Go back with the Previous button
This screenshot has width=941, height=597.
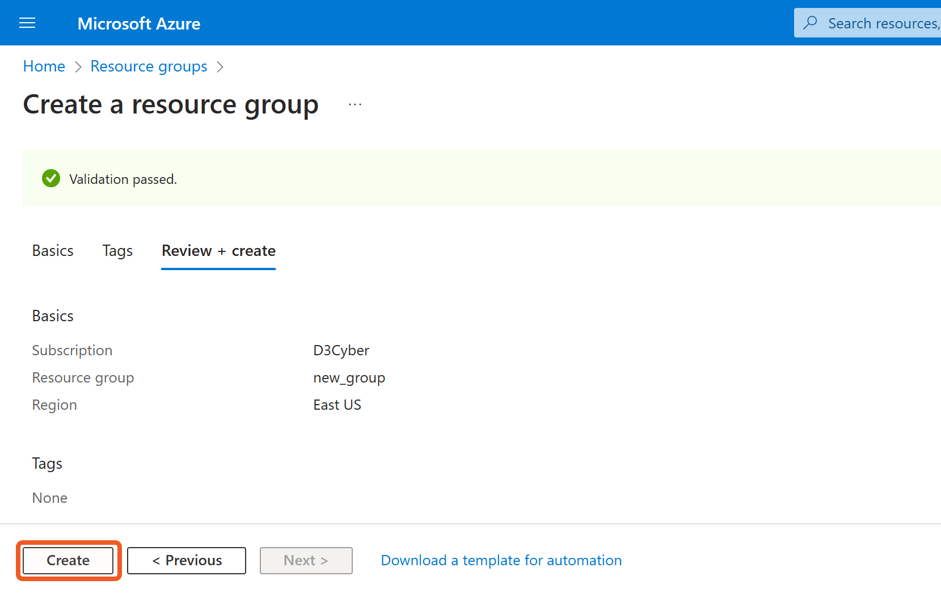187,561
